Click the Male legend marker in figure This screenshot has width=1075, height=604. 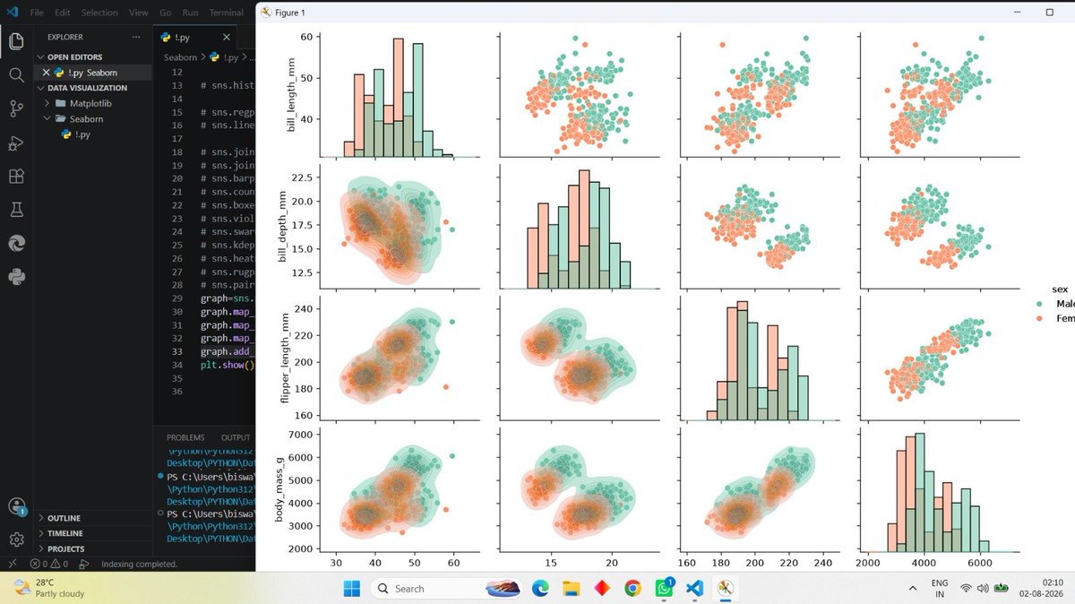click(x=1037, y=303)
